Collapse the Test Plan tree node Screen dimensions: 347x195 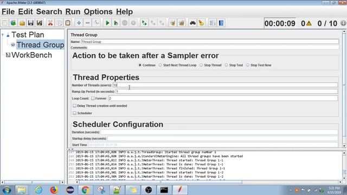pyautogui.click(x=3, y=35)
